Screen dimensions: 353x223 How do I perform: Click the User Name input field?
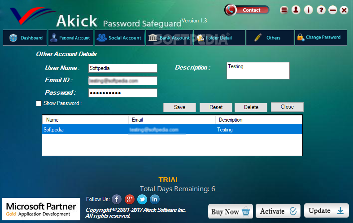(123, 68)
